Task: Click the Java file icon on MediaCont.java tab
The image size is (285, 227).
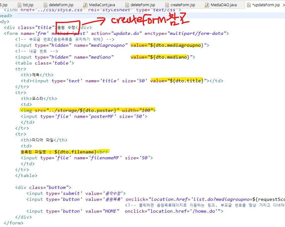Action: pos(85,5)
